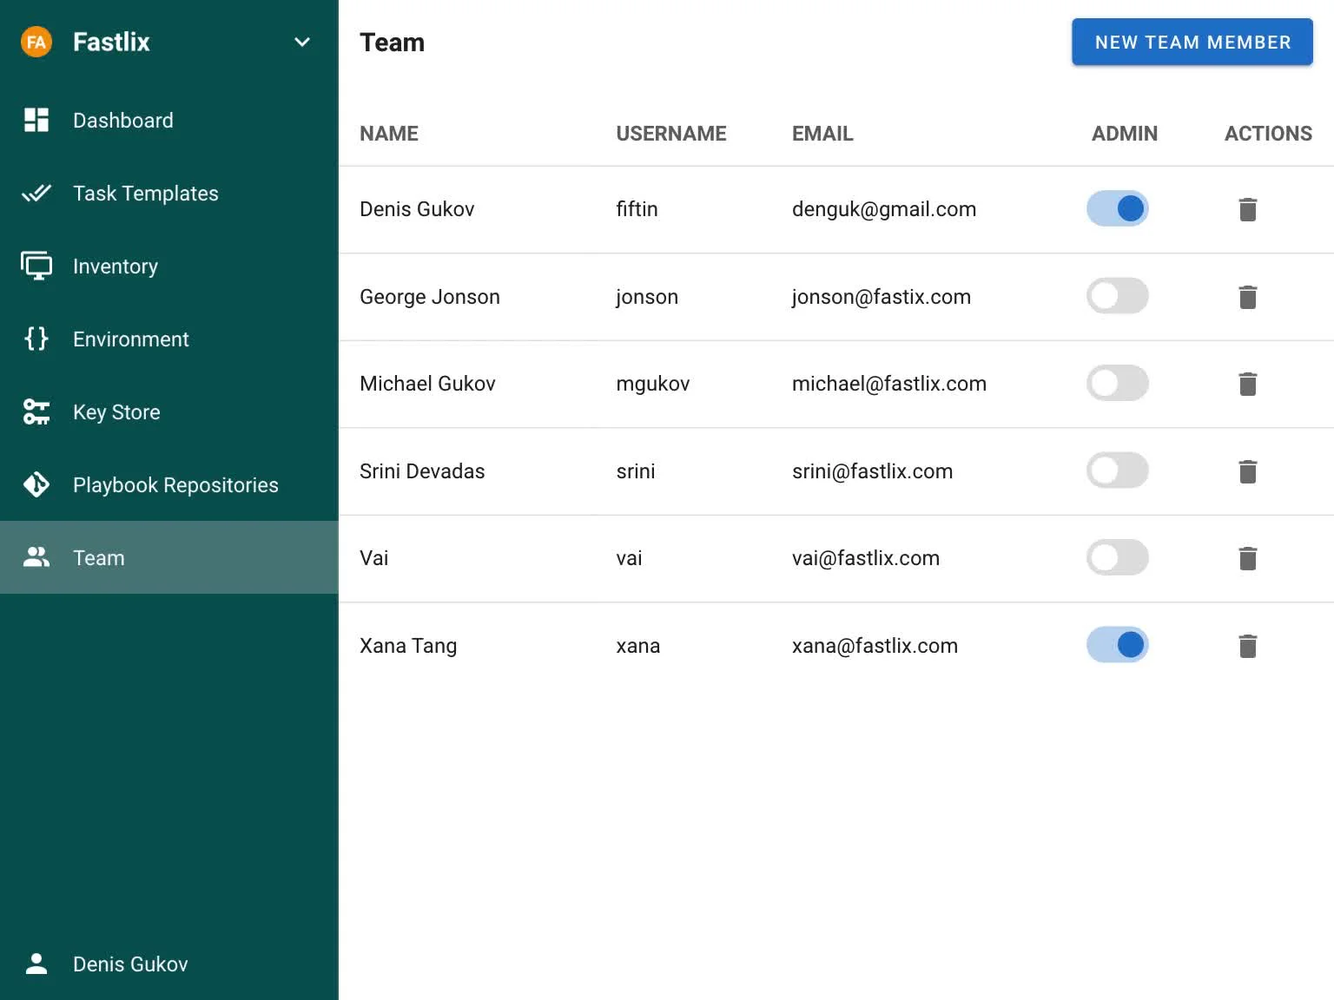
Task: Enable admin rights for Vai
Action: click(1117, 557)
